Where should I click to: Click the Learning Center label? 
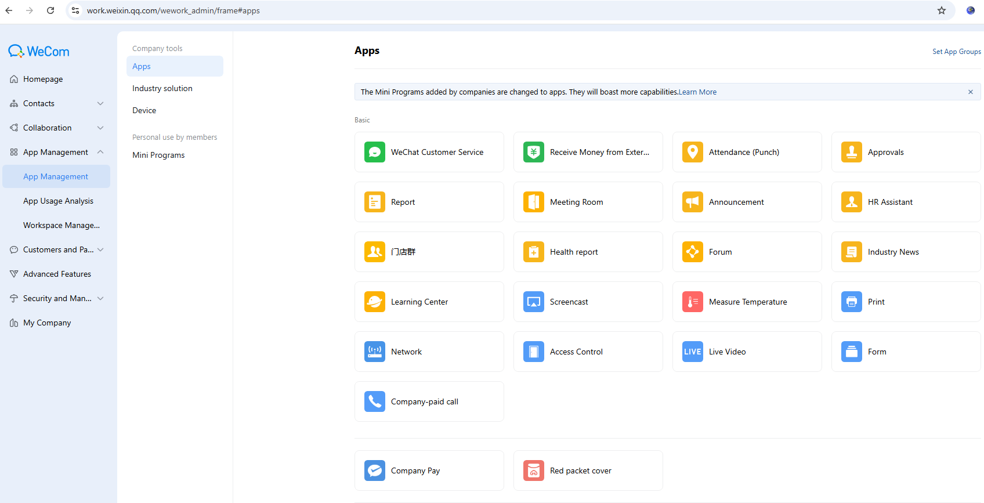point(419,302)
